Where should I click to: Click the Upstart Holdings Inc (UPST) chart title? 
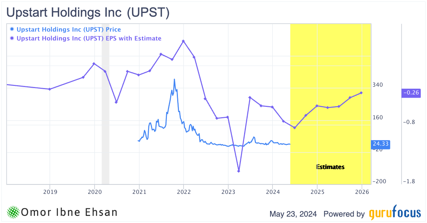[88, 12]
